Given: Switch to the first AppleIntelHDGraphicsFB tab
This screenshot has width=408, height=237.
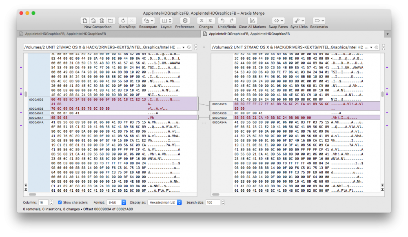Looking at the screenshot, I should 109,34.
